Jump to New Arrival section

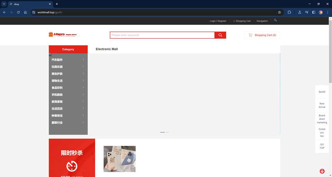pos(322,105)
